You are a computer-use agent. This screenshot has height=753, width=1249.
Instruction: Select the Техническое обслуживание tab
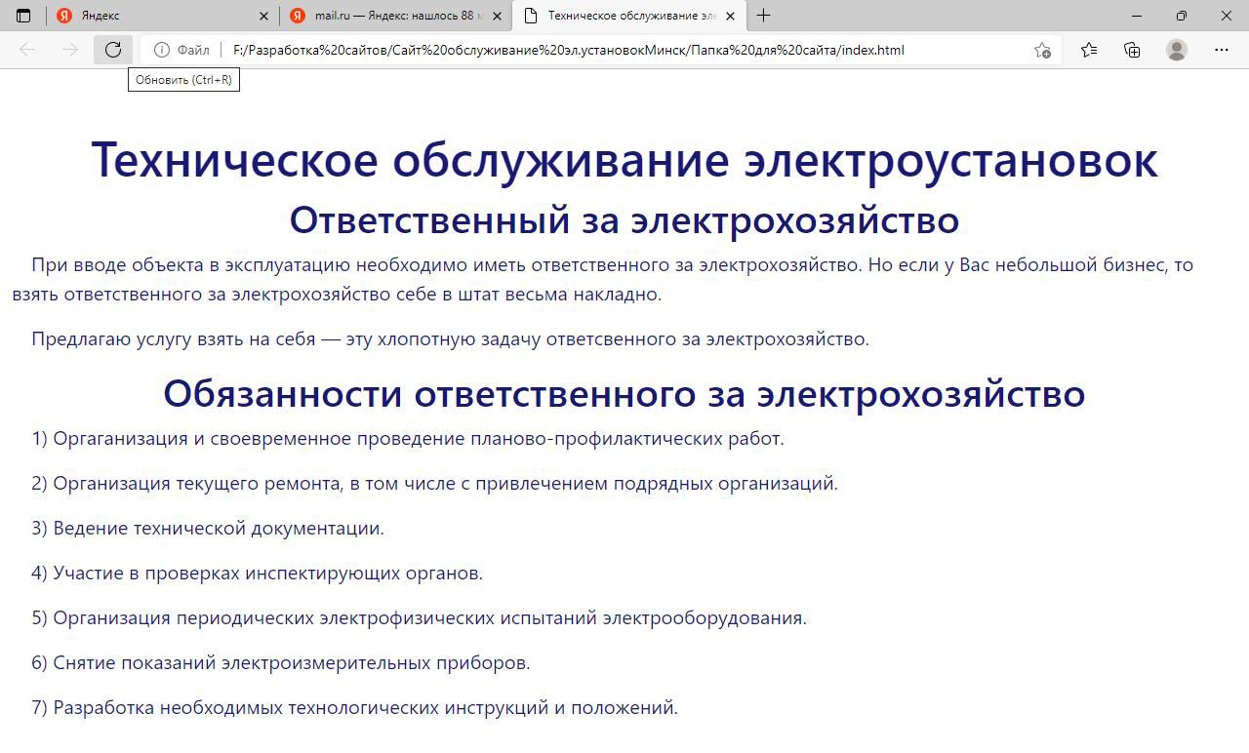point(624,16)
